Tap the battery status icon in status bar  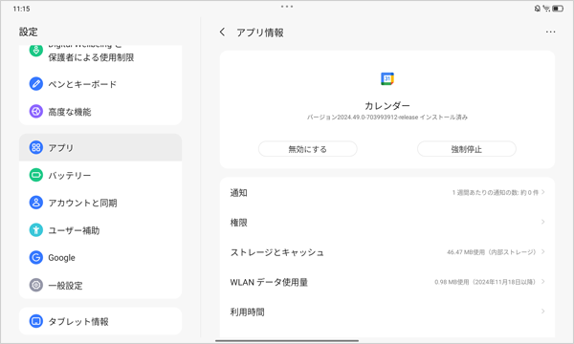pyautogui.click(x=558, y=9)
